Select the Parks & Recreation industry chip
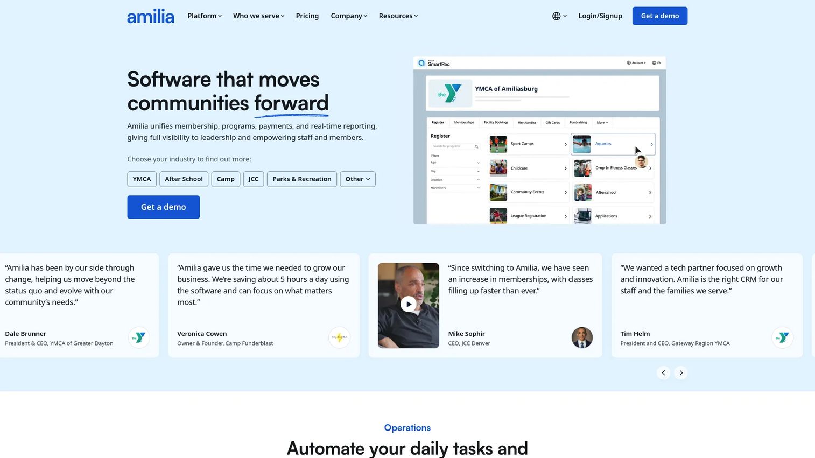 [x=302, y=179]
